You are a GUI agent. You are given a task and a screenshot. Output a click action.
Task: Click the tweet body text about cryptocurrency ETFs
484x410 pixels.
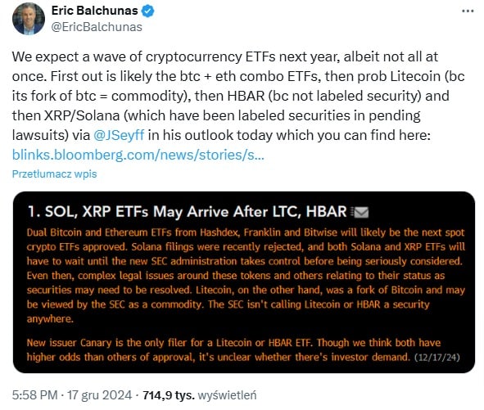tap(238, 96)
